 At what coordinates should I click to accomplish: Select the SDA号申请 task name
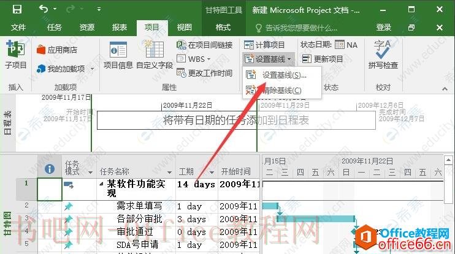tap(137, 244)
